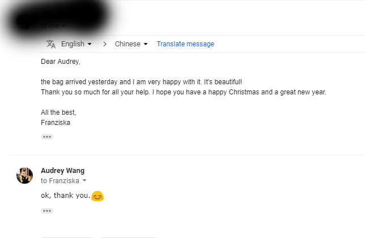365x238 pixels.
Task: Click the "to Franziska" recipient text
Action: (60, 181)
